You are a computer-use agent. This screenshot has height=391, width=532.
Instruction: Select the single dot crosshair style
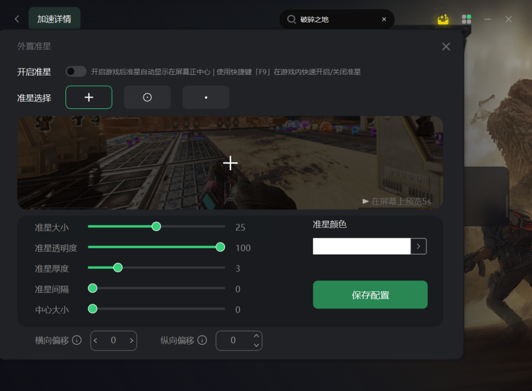pos(206,97)
